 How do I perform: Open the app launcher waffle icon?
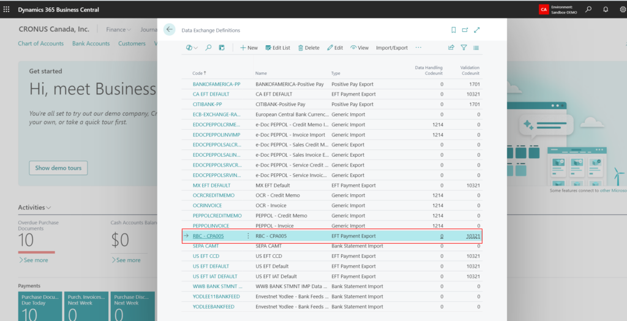6,9
